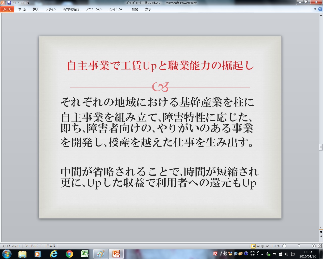323x259 pixels.
Task: Click the Save icon in quick access toolbar
Action: 9,3
